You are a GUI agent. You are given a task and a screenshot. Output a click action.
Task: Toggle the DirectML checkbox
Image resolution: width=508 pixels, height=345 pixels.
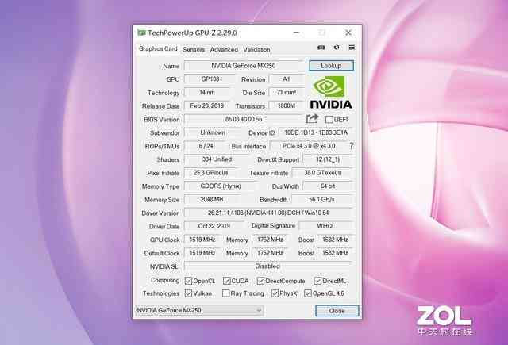(317, 281)
